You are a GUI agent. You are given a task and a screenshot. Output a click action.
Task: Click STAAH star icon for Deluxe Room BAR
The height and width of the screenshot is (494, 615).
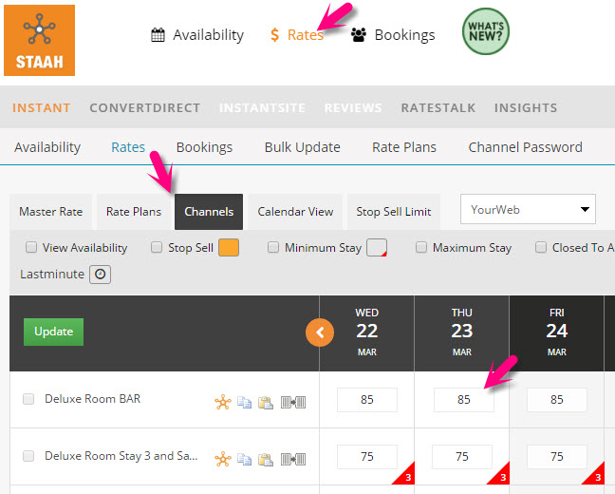(x=223, y=402)
